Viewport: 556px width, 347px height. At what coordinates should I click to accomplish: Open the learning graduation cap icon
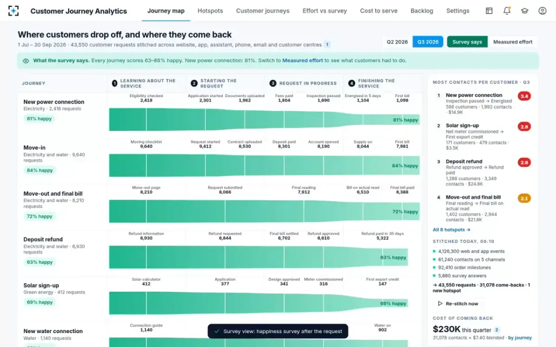coord(524,11)
